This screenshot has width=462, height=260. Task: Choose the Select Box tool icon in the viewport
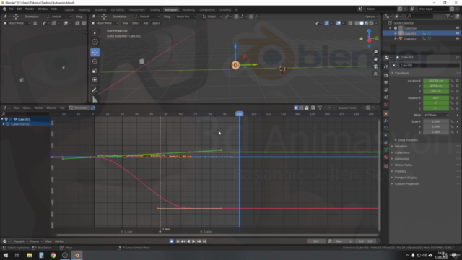click(95, 33)
